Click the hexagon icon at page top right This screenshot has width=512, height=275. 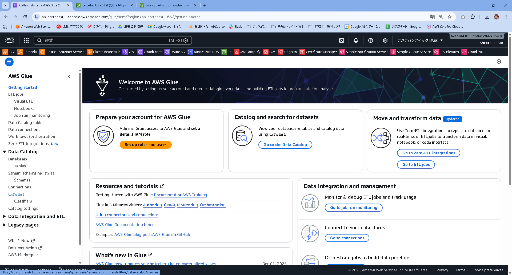(x=499, y=62)
